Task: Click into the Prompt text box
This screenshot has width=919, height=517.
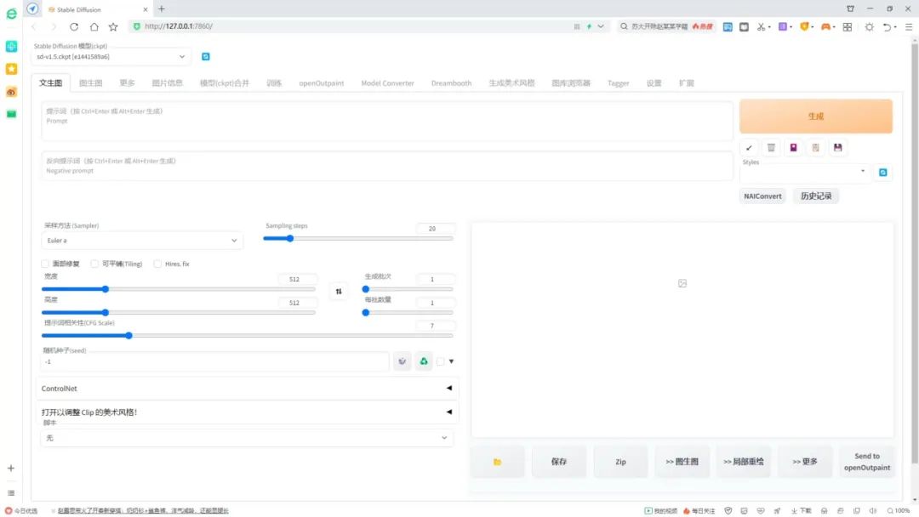Action: point(387,122)
